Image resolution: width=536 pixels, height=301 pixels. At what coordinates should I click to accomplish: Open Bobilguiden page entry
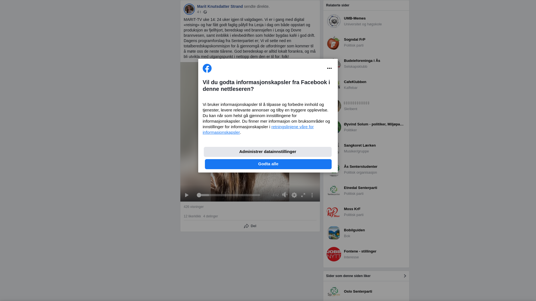coord(366,233)
